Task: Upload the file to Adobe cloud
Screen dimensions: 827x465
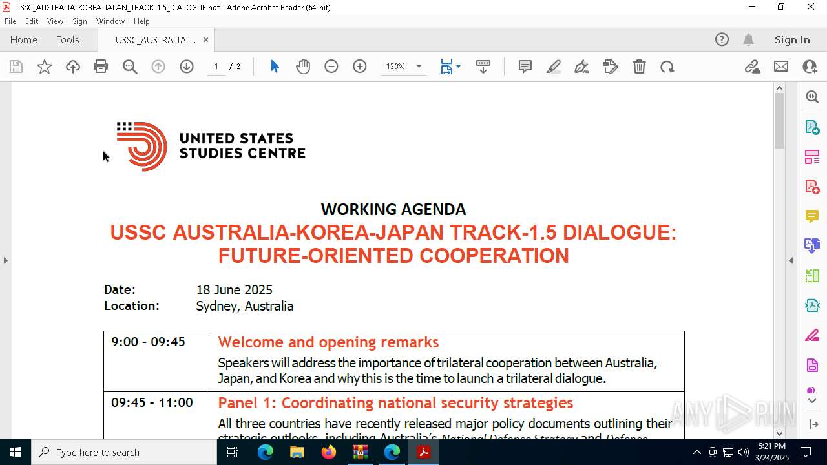Action: click(x=73, y=67)
